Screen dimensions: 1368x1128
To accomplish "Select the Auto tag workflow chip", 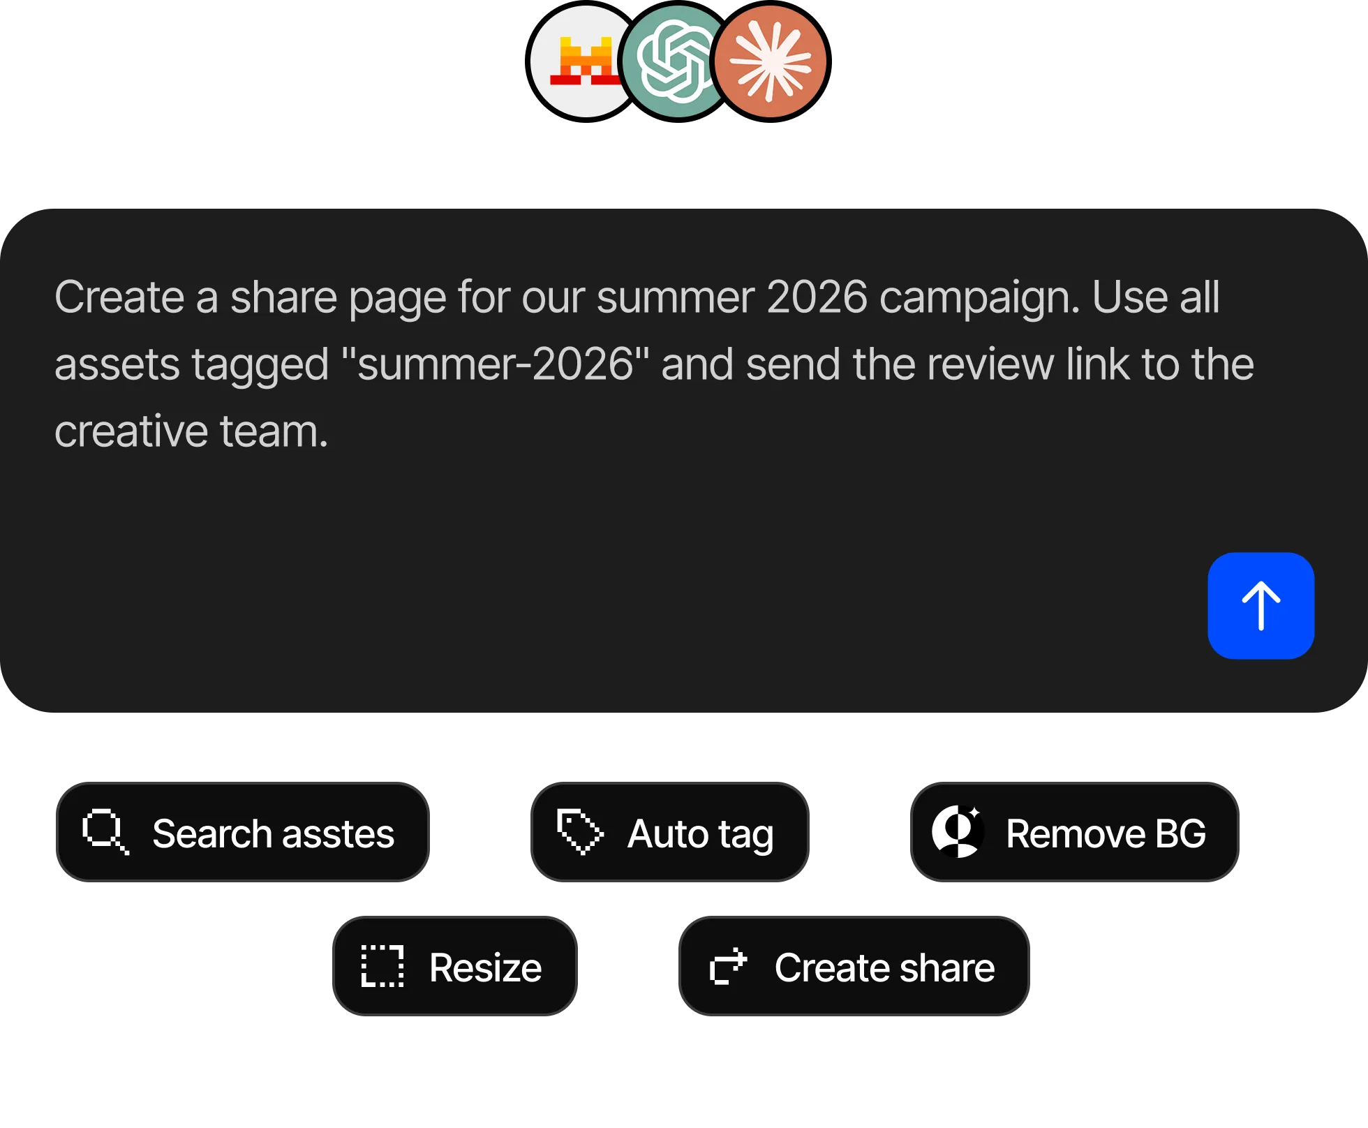I will [x=669, y=833].
